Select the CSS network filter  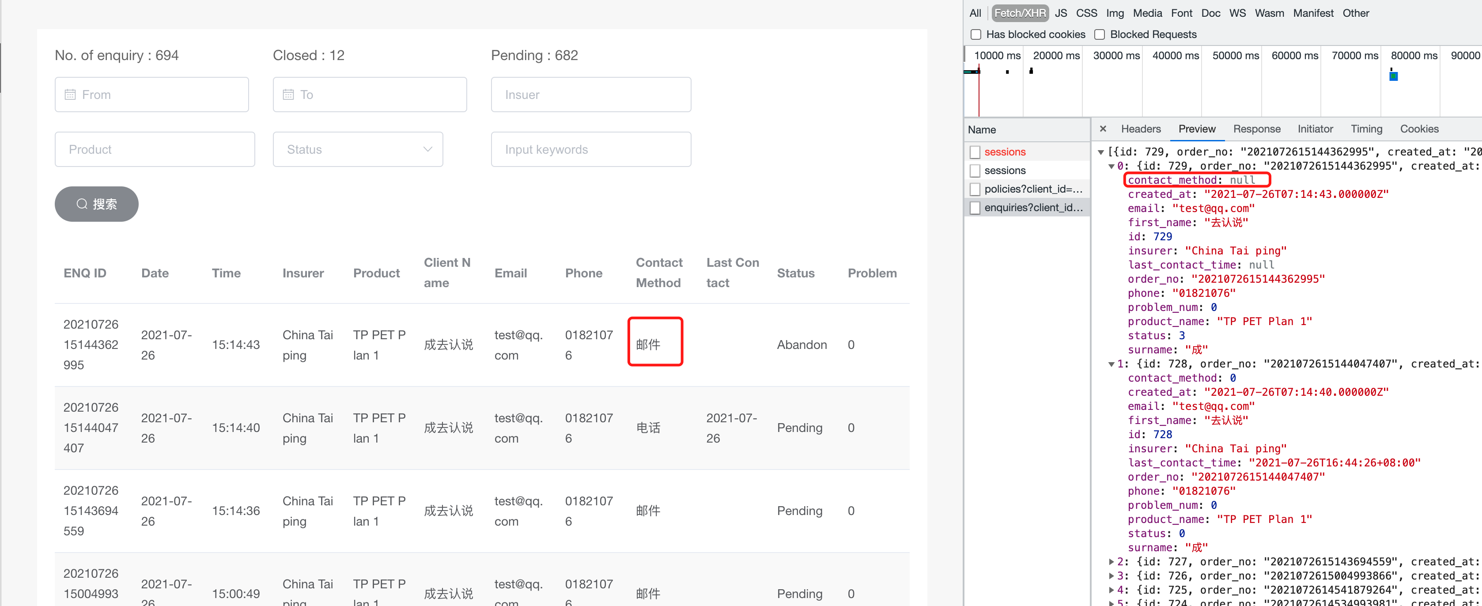(x=1086, y=13)
